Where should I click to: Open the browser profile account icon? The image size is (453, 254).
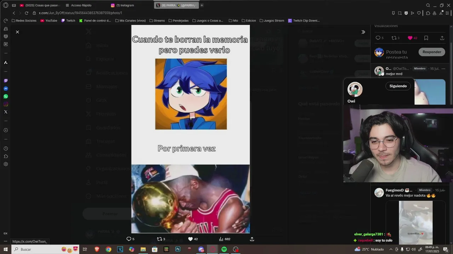(434, 13)
